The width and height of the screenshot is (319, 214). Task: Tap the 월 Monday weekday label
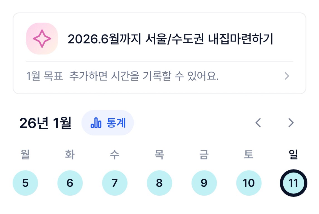[25, 155]
